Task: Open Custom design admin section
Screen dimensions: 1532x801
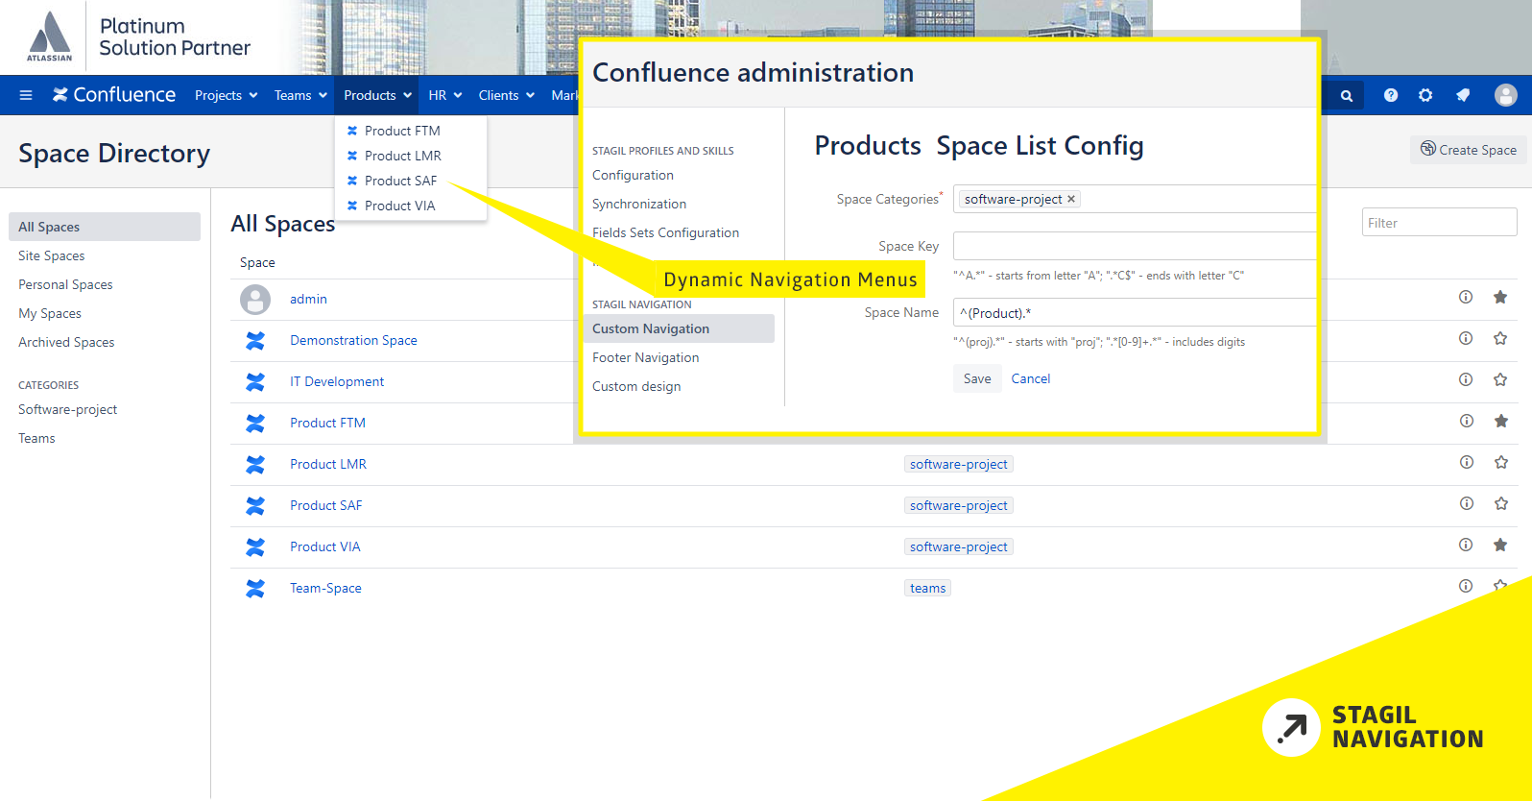Action: click(x=636, y=386)
